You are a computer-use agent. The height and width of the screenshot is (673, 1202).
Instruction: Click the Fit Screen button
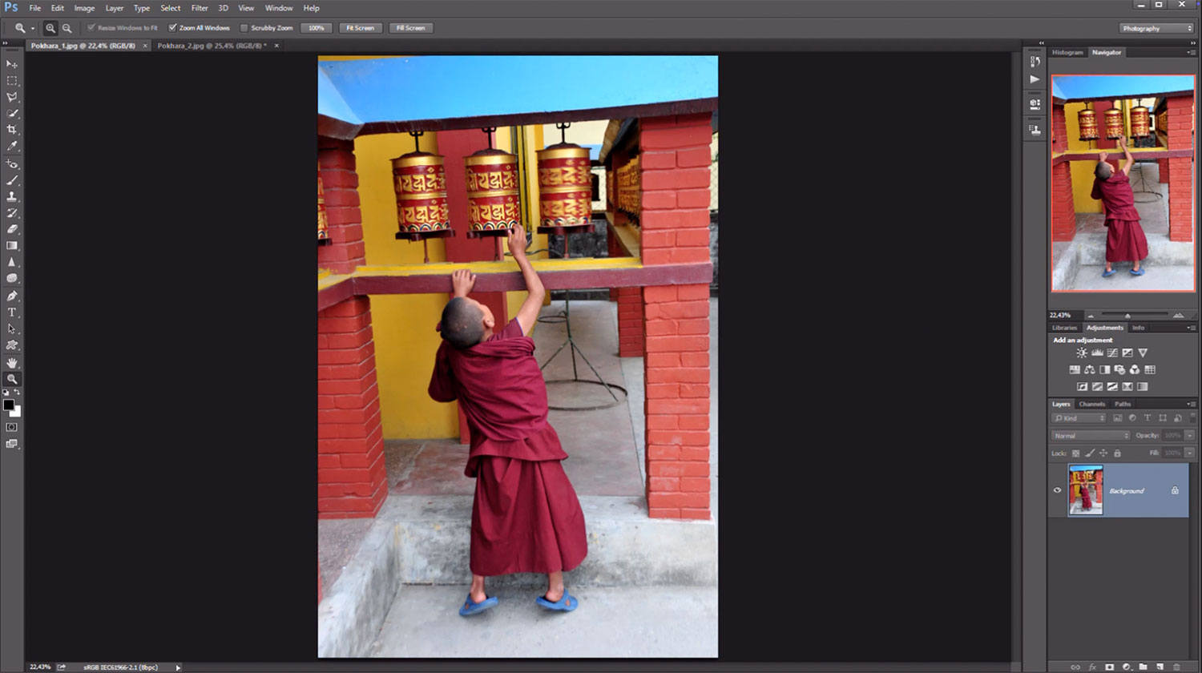[x=360, y=28]
